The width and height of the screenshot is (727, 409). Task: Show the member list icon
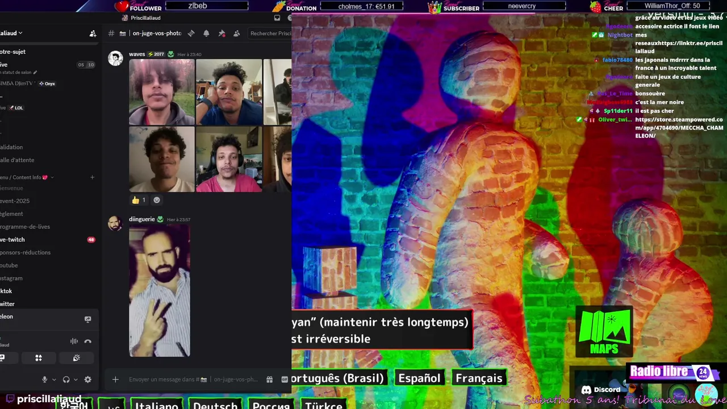tap(237, 34)
